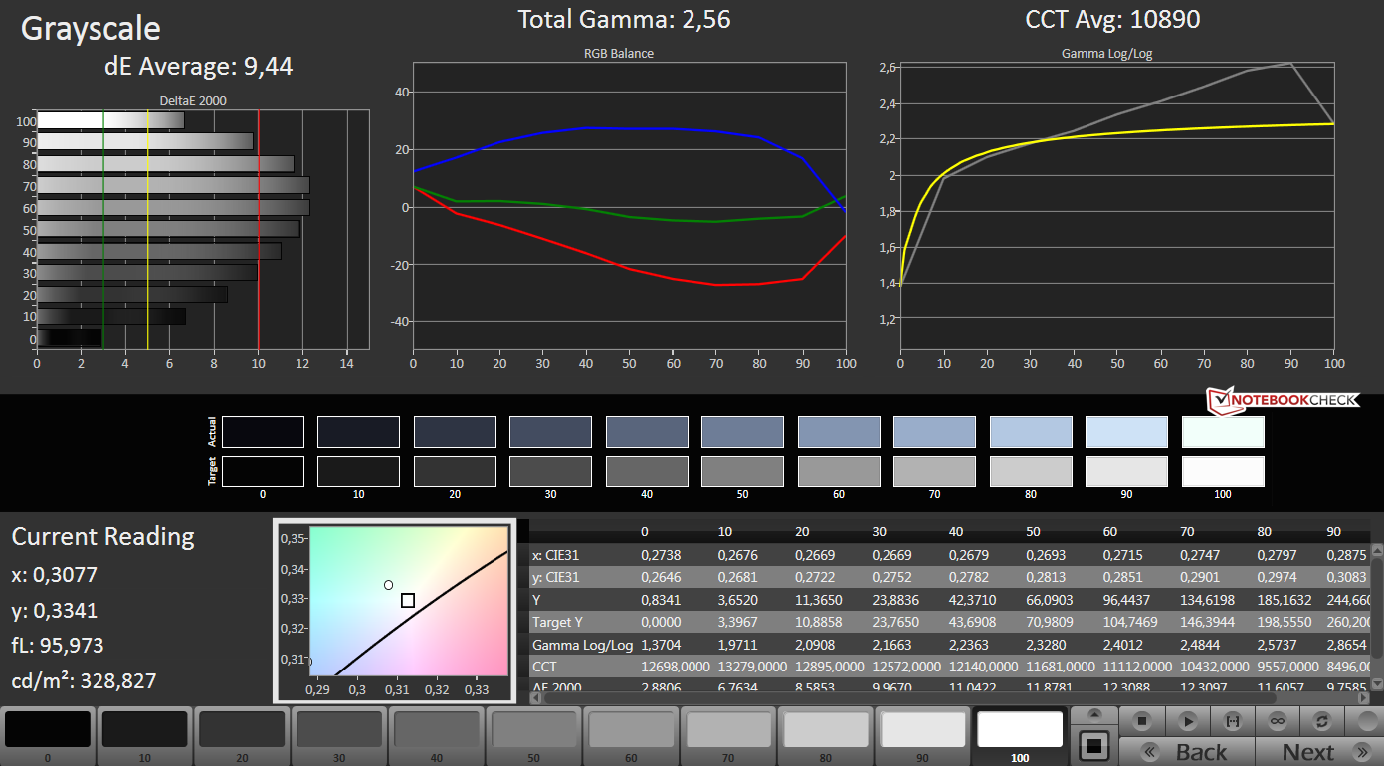Click the Actual swatch above label 80

(x=1031, y=432)
